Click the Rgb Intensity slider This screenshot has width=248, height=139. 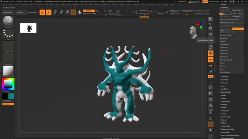(x=95, y=14)
